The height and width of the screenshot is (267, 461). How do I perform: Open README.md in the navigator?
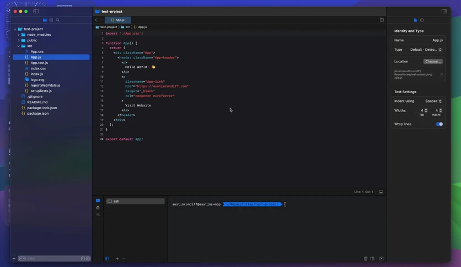pyautogui.click(x=37, y=102)
